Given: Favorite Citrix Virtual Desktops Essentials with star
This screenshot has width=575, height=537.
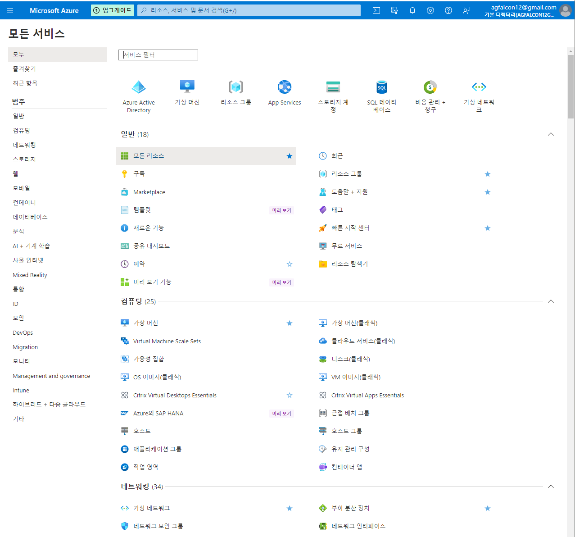Looking at the screenshot, I should coord(290,395).
